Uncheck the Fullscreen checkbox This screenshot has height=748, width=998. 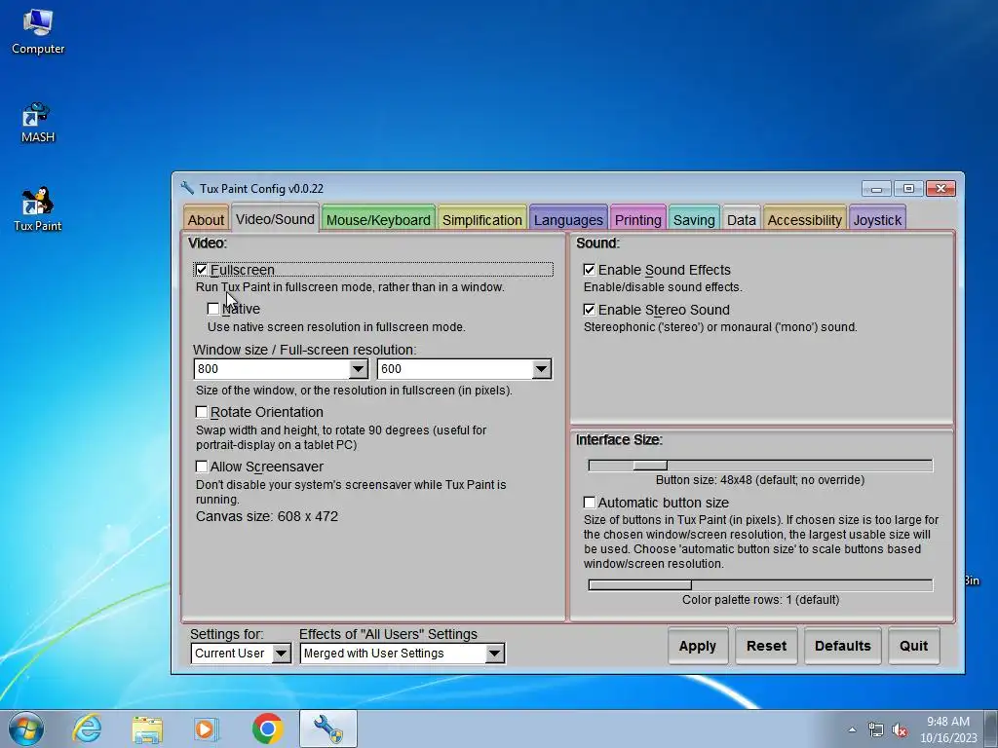tap(202, 270)
